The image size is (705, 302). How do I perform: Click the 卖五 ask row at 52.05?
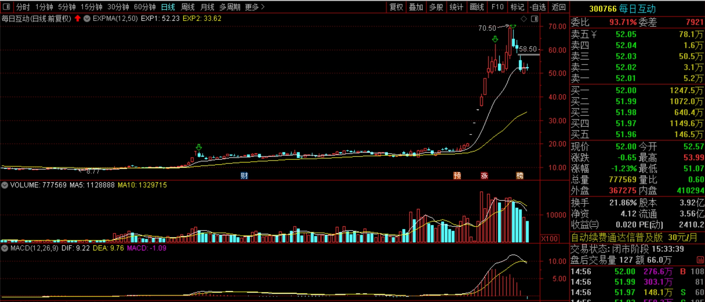pos(637,34)
